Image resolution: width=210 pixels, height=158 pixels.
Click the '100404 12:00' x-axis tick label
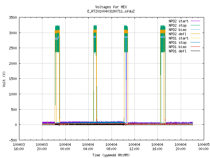click(135, 147)
